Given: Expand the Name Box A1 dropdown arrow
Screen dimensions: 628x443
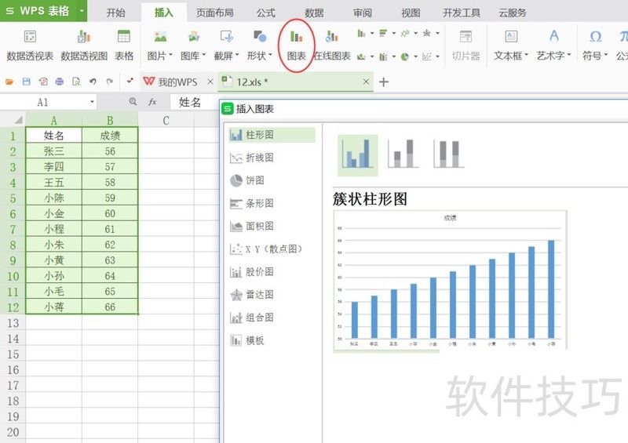Looking at the screenshot, I should (92, 102).
